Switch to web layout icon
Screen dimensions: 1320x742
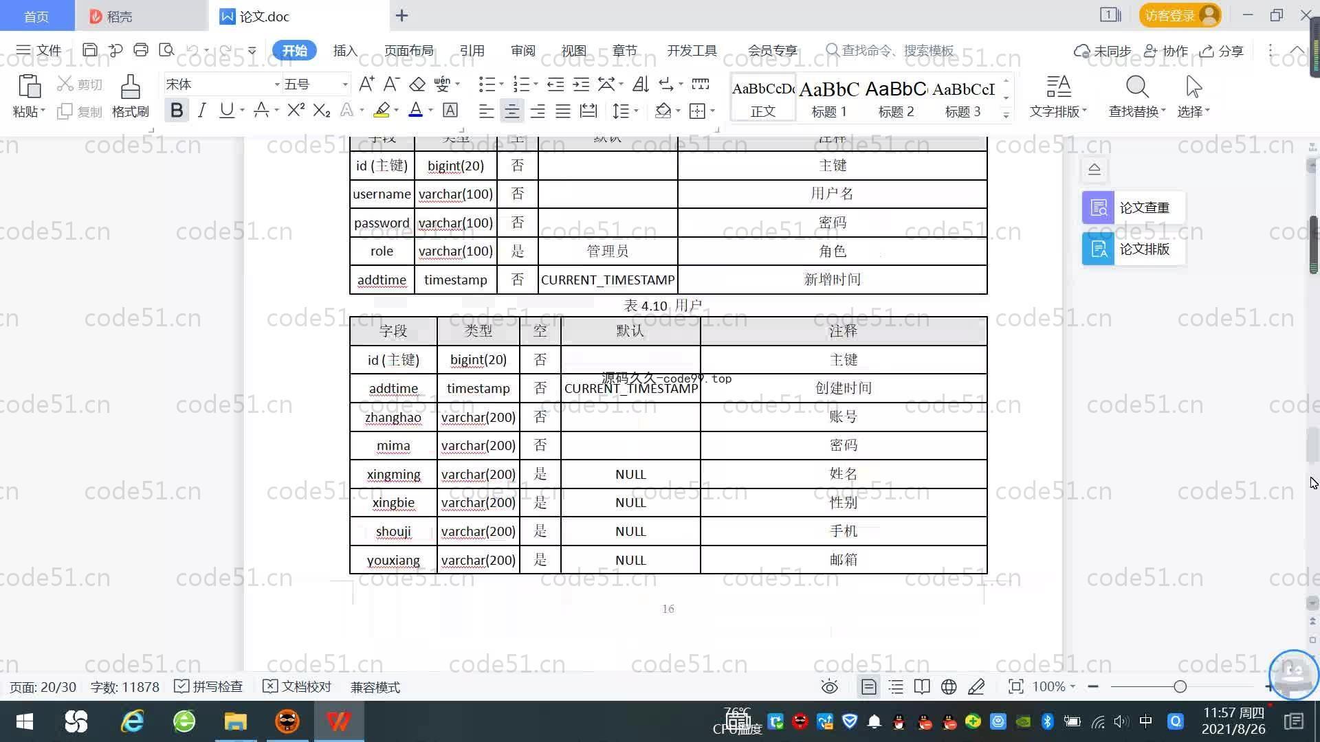pyautogui.click(x=949, y=687)
